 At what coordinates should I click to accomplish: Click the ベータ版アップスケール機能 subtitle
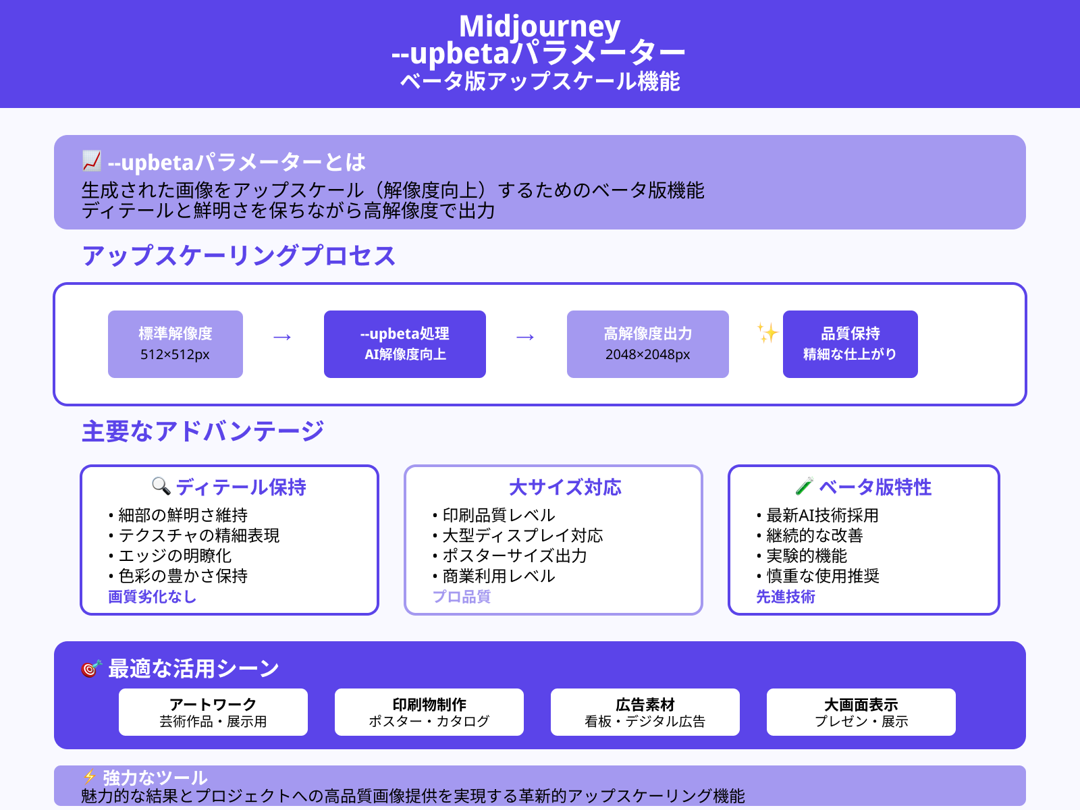point(540,82)
